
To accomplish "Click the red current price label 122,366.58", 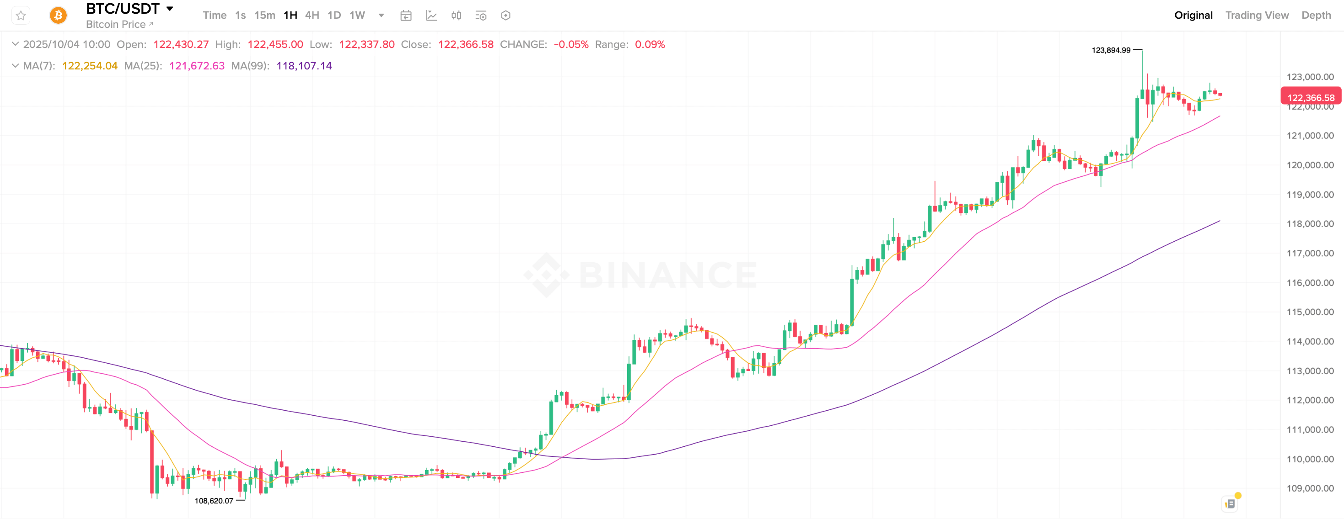I will pos(1311,97).
